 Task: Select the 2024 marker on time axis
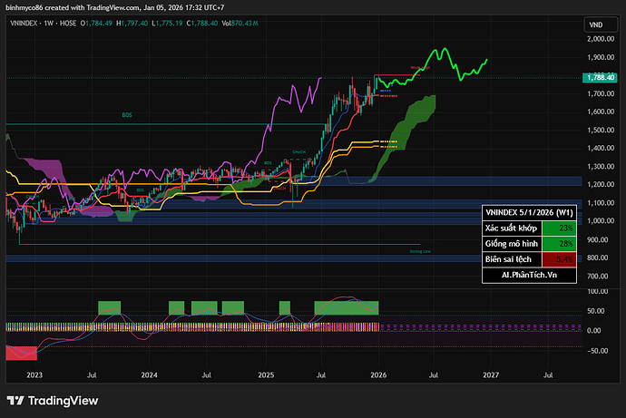point(149,373)
